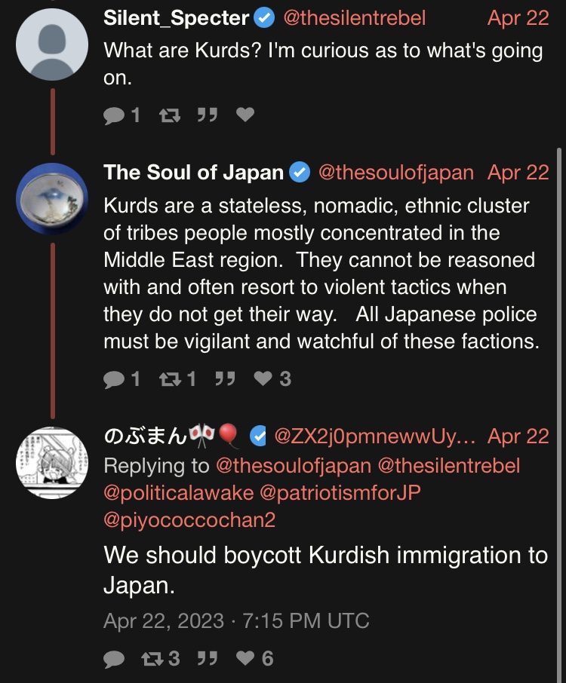Reply to the boycott immigration post
This screenshot has width=566, height=683.
click(114, 659)
